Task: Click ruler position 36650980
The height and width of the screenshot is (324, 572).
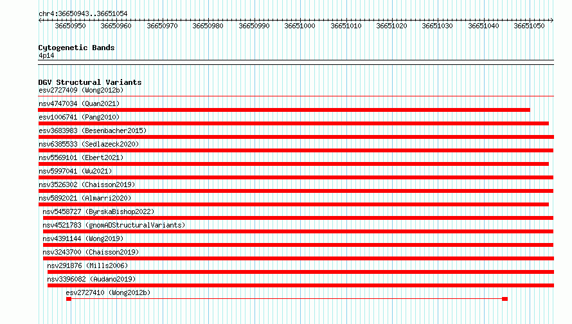Action: click(208, 26)
